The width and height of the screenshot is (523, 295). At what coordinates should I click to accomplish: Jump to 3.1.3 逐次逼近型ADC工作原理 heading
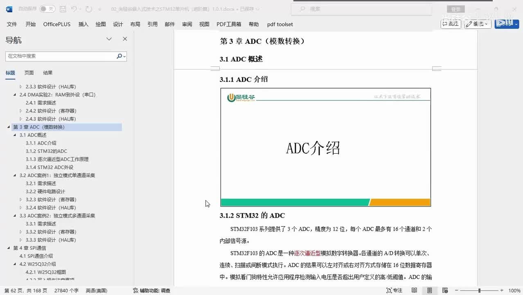[x=57, y=159]
